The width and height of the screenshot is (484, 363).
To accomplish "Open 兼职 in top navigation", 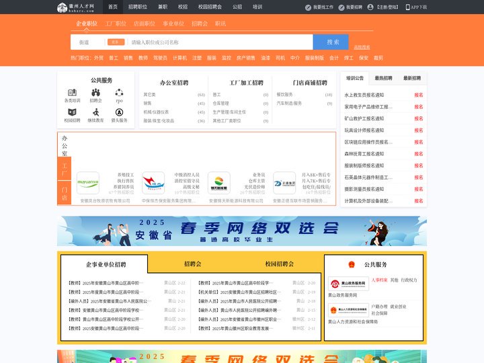I will coord(163,7).
